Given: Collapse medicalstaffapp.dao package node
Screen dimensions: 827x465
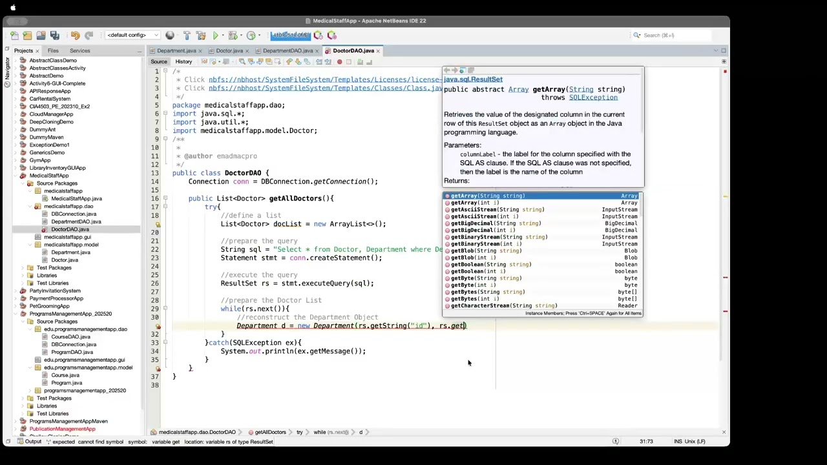Looking at the screenshot, I should [x=30, y=207].
